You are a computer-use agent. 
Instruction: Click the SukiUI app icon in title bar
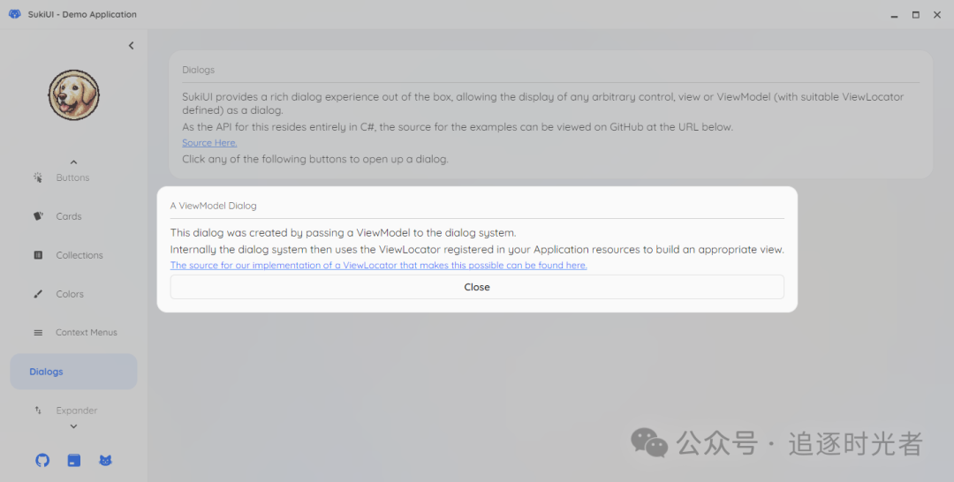pyautogui.click(x=14, y=14)
